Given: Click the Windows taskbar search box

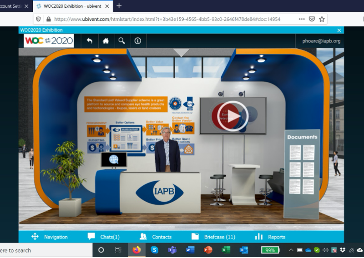Looking at the screenshot, I should (46, 250).
